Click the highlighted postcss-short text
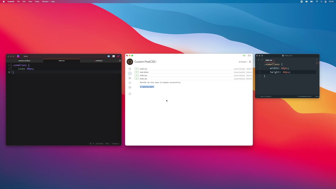 point(147,87)
